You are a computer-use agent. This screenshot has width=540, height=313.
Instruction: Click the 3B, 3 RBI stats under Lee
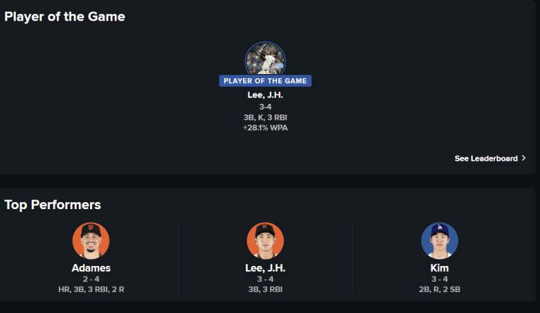click(265, 289)
